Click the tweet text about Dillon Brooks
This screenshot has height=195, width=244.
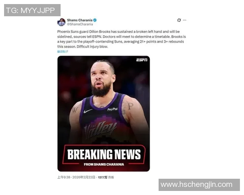point(122,39)
